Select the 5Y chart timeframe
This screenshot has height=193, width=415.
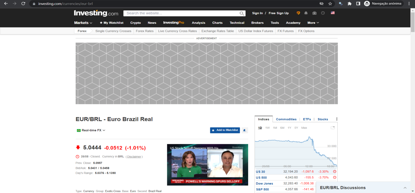296,128
